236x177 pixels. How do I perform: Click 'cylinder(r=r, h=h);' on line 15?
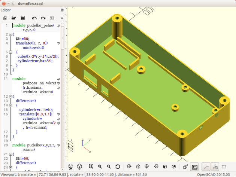[36, 110]
